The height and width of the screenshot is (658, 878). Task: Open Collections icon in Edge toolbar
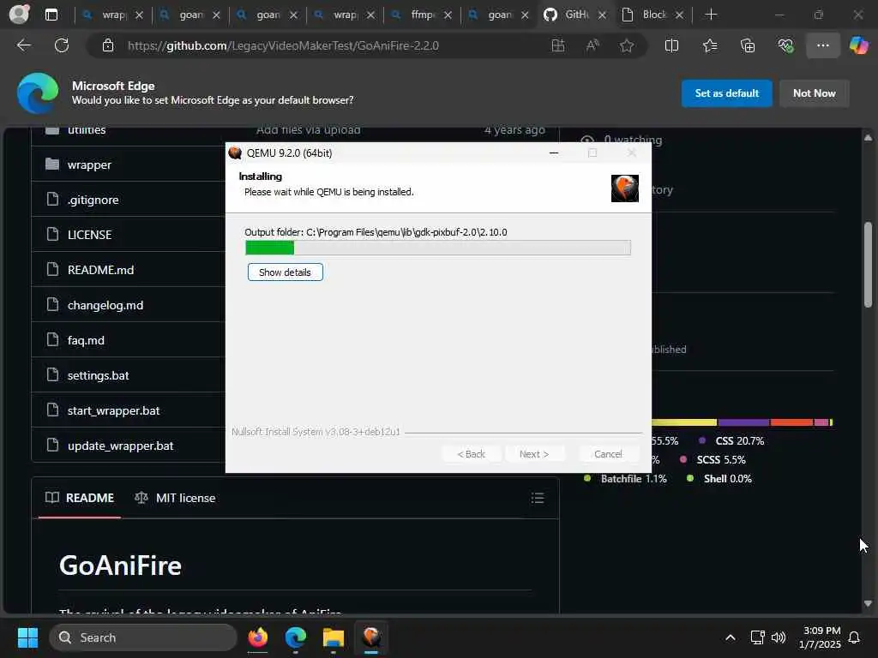click(748, 45)
